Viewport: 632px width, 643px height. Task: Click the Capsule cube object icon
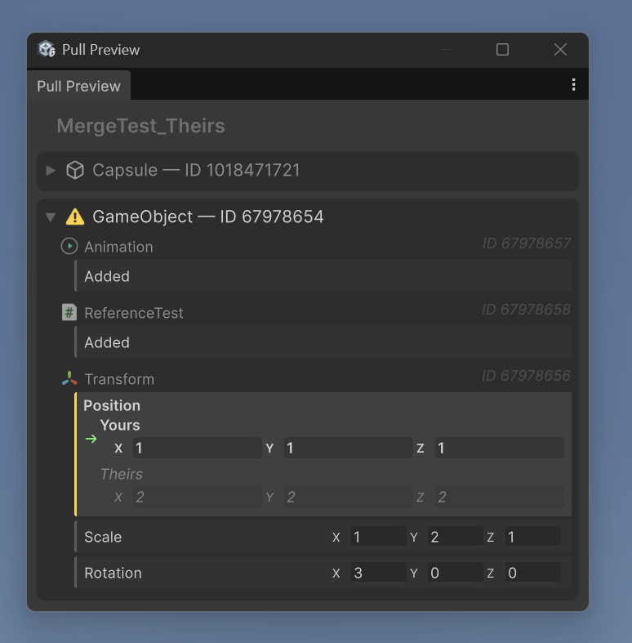75,170
